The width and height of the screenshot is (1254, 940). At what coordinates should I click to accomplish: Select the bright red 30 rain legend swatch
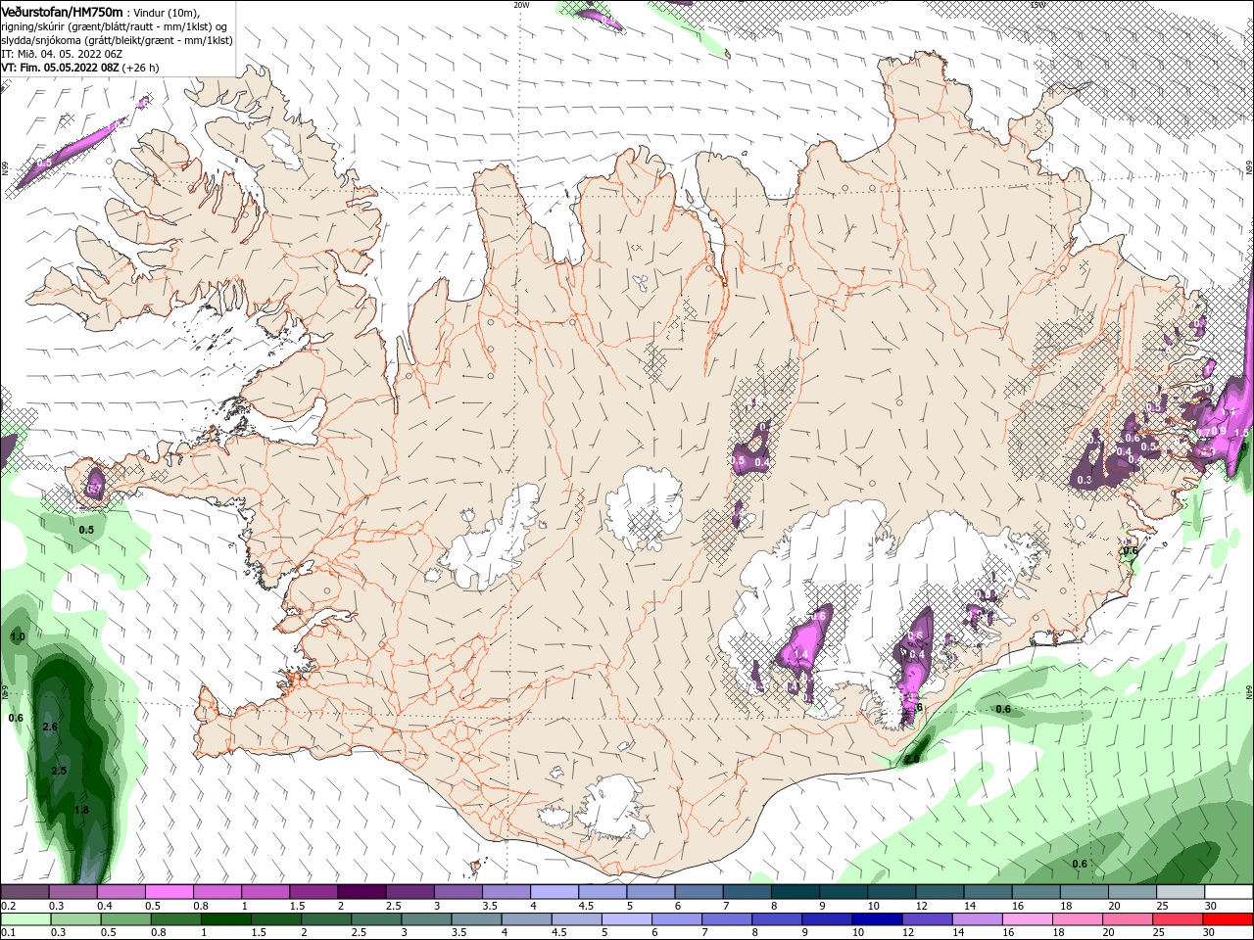pos(1228,919)
